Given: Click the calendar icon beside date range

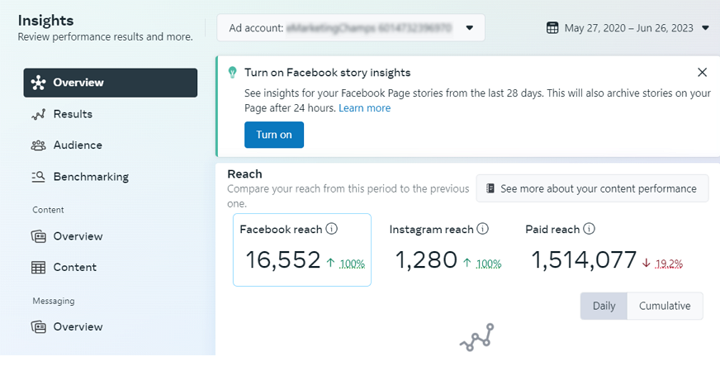Looking at the screenshot, I should pos(553,28).
